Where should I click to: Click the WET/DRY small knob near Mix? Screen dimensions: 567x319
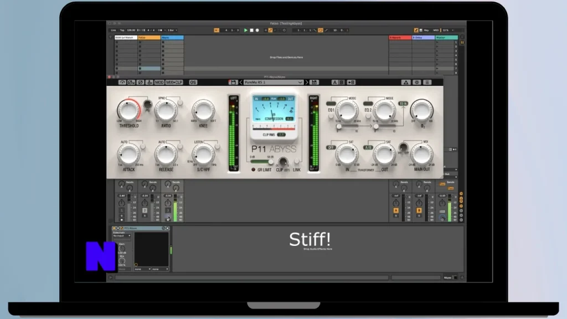pyautogui.click(x=403, y=147)
